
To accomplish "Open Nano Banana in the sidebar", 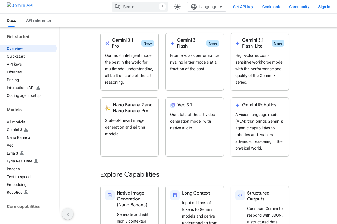I will click(19, 137).
